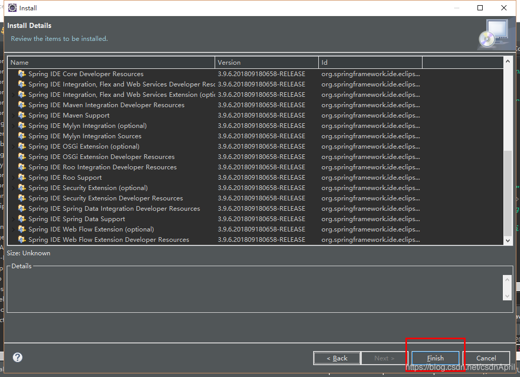Viewport: 520px width, 377px height.
Task: Expand the Spring IDE Maven Support node
Action: pyautogui.click(x=13, y=115)
